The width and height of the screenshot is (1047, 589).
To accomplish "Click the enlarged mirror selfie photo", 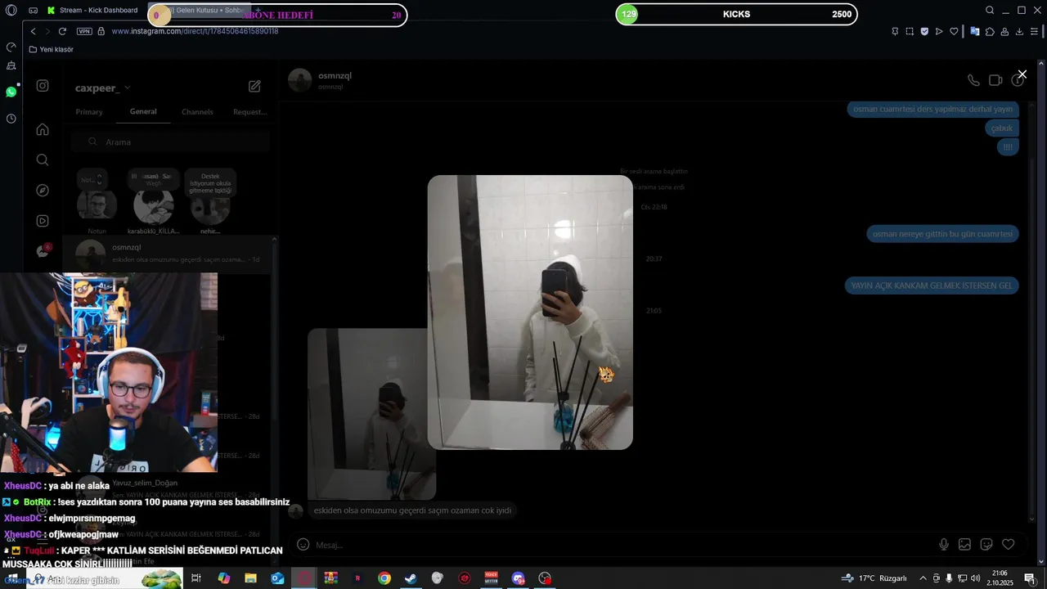I will click(x=530, y=312).
